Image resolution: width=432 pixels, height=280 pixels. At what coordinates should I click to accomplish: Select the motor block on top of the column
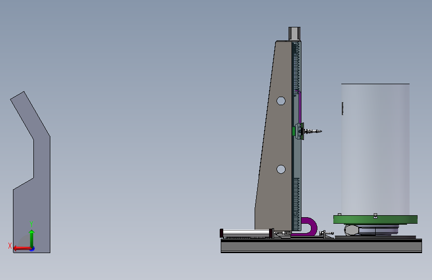294,33
